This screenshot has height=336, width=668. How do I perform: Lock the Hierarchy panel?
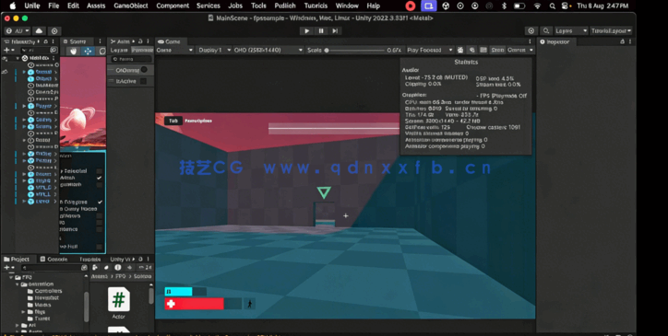[45, 41]
